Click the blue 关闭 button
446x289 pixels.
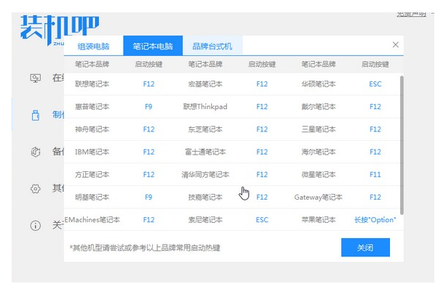pos(365,248)
